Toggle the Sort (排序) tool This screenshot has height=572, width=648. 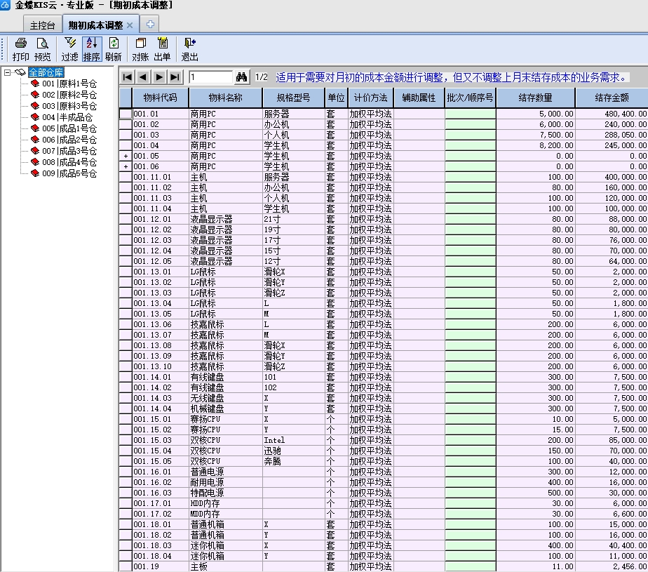pyautogui.click(x=91, y=49)
